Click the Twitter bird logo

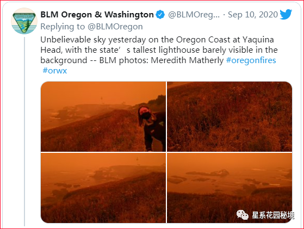click(286, 14)
